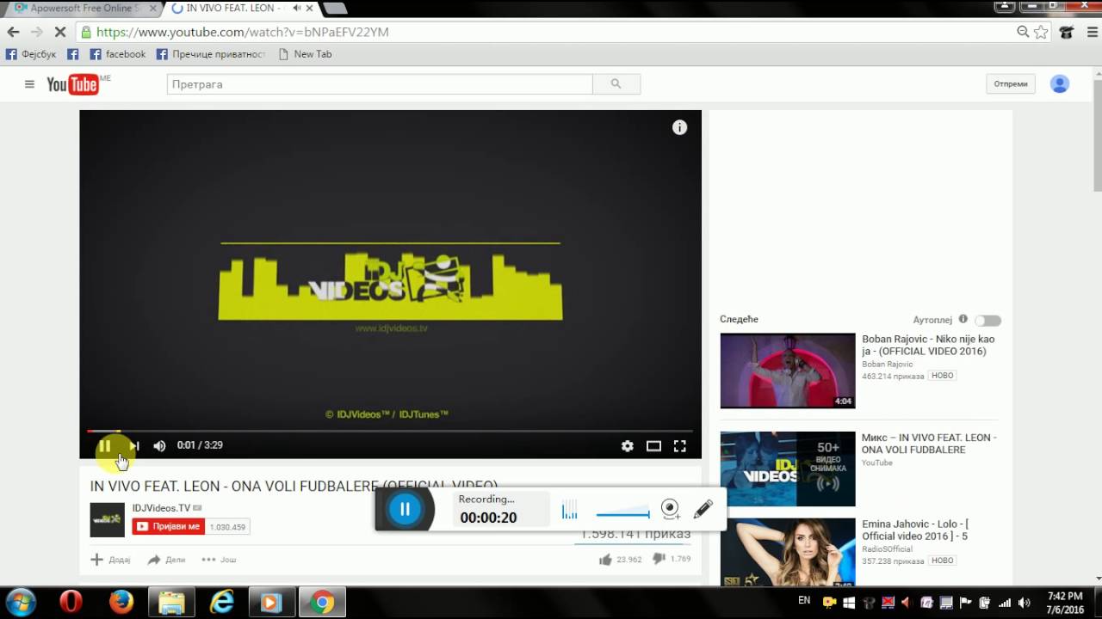The width and height of the screenshot is (1102, 619).
Task: Open the video info cards icon
Action: 680,127
